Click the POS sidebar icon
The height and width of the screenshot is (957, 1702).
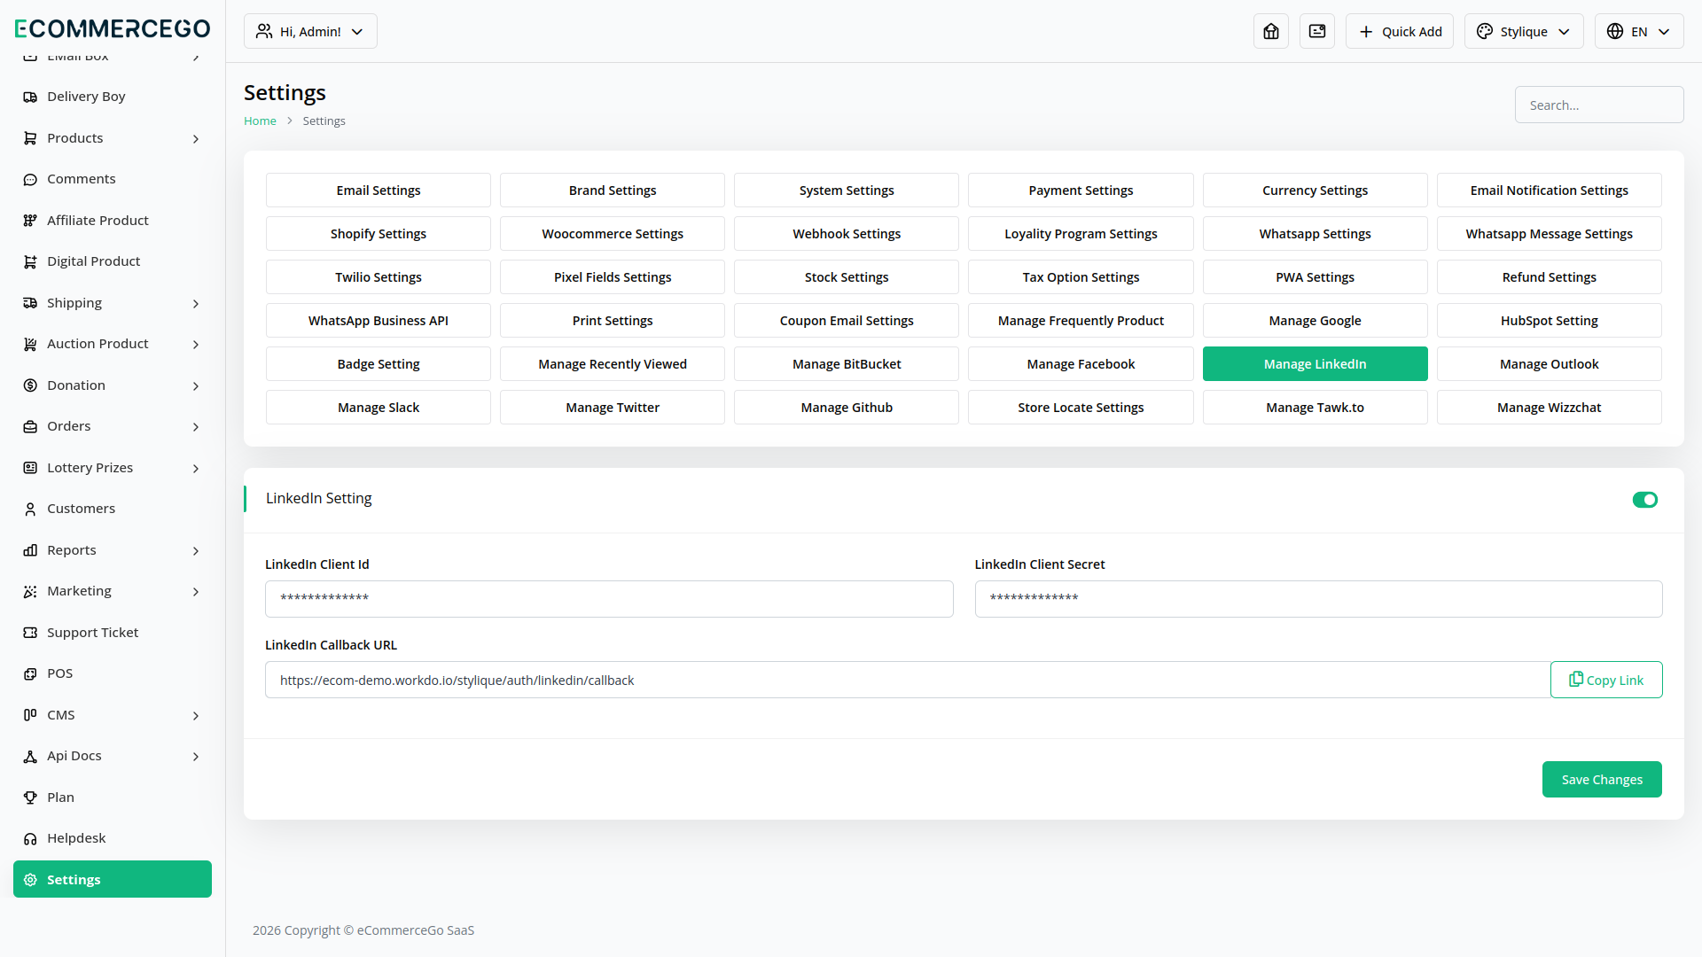(x=30, y=673)
